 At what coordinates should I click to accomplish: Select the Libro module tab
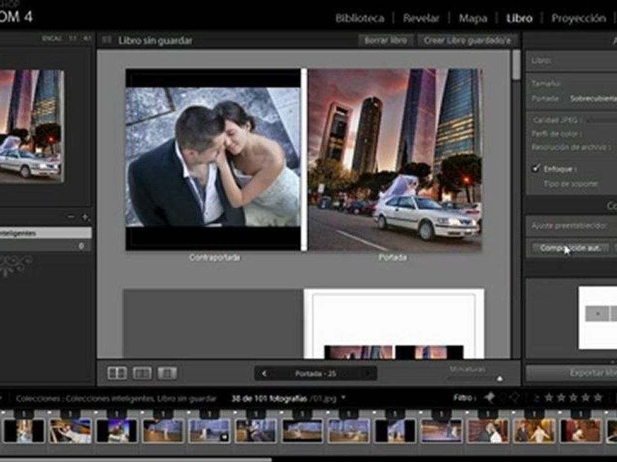pos(519,18)
